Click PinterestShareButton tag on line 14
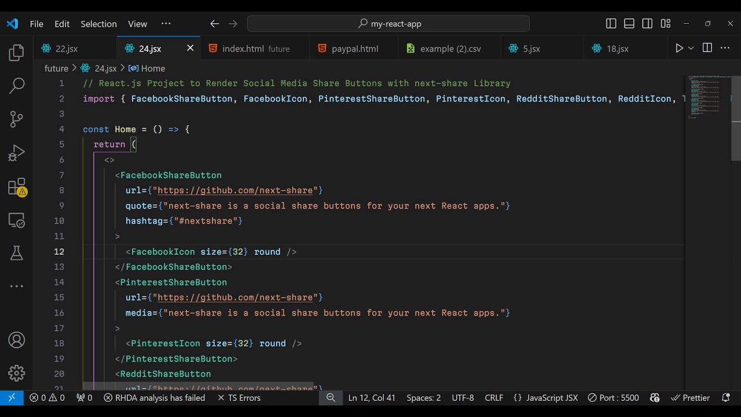 click(174, 283)
